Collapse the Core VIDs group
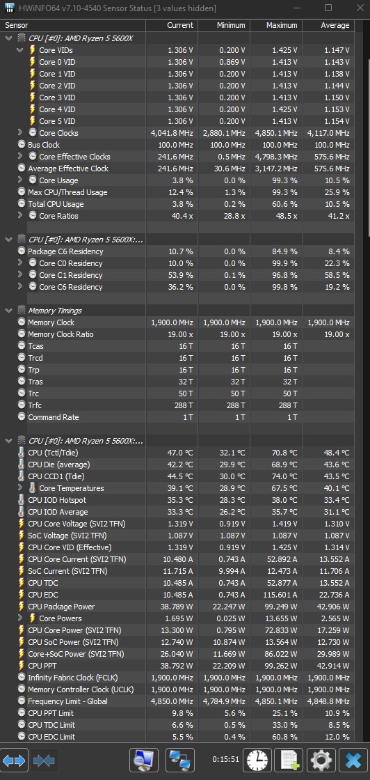Screen dimensions: 370x780 [x=20, y=49]
